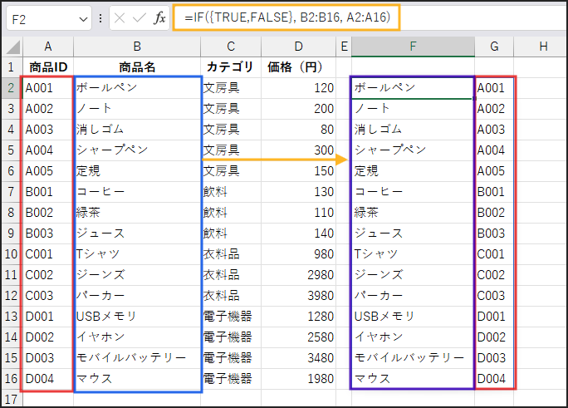Image resolution: width=568 pixels, height=408 pixels.
Task: Select price cell 120
Action: pos(298,88)
